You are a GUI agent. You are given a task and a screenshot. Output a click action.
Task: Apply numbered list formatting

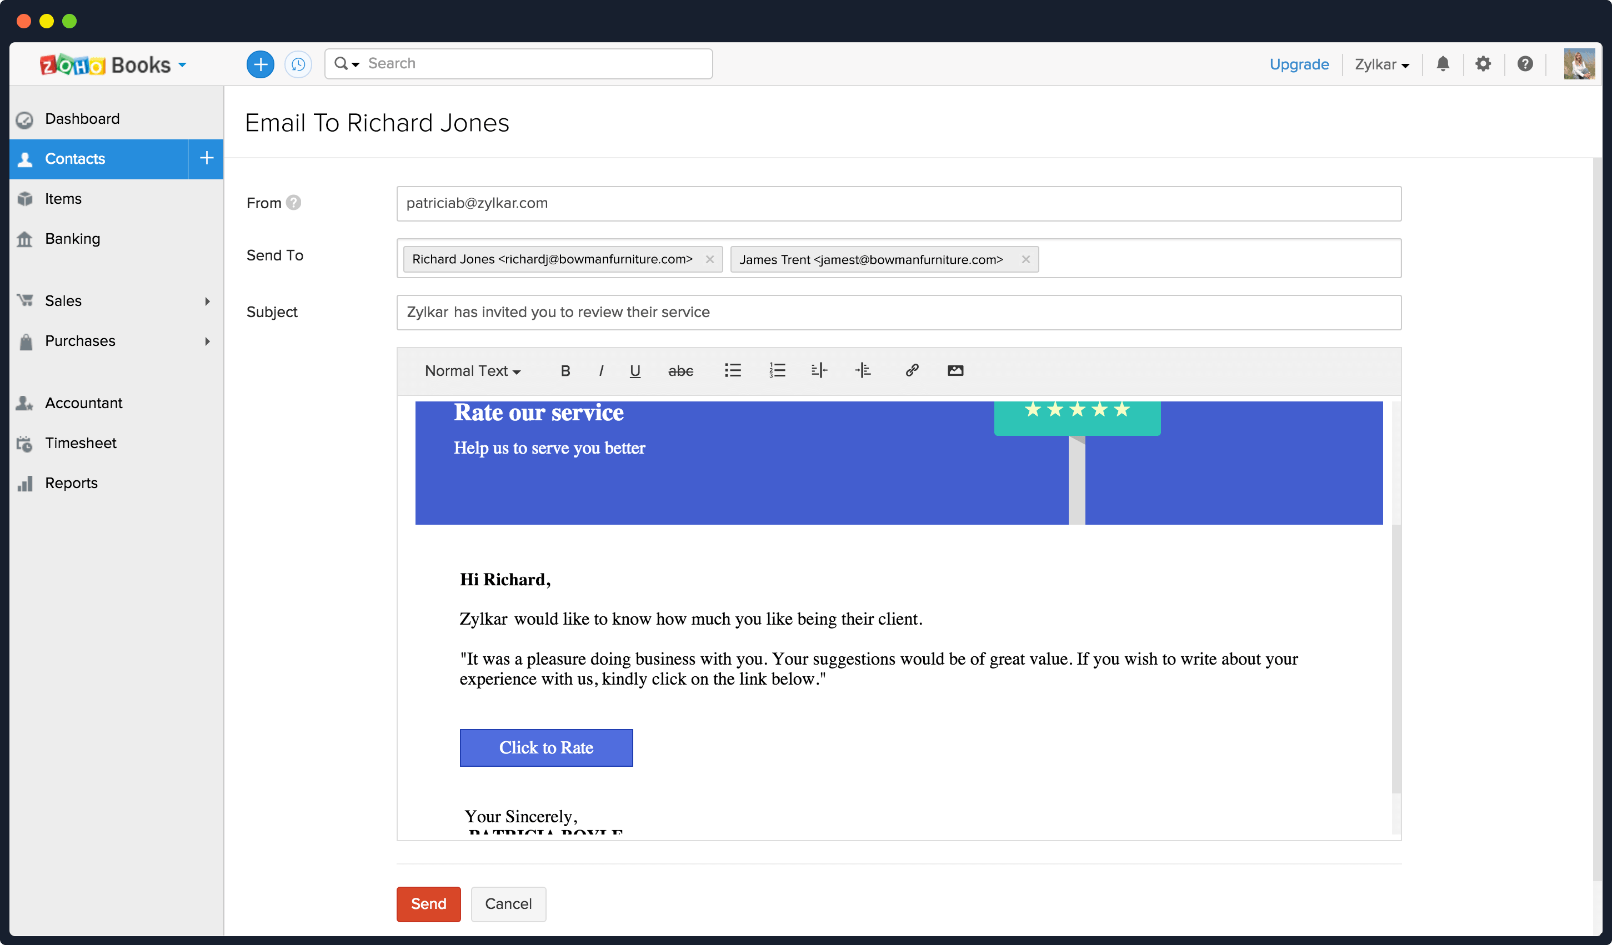coord(777,370)
